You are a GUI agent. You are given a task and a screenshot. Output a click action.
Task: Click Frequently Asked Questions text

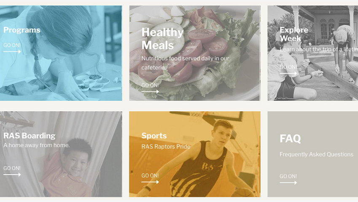[x=316, y=154]
